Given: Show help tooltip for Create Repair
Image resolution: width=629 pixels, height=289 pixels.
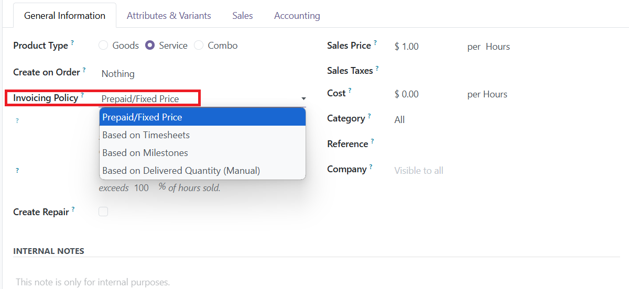Looking at the screenshot, I should click(73, 209).
